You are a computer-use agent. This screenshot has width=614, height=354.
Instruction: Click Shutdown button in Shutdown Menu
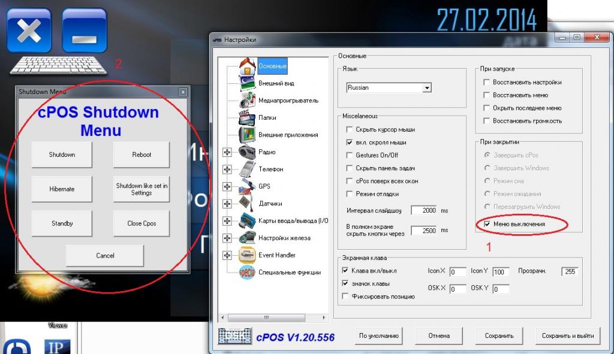point(62,155)
